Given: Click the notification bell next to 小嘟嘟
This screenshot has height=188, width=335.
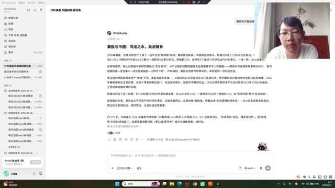Looking at the screenshot, I should 34,174.
